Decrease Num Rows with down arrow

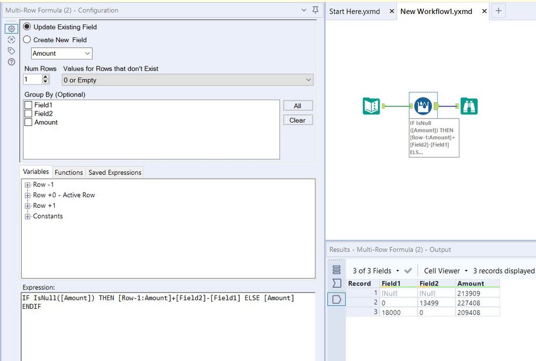(46, 81)
